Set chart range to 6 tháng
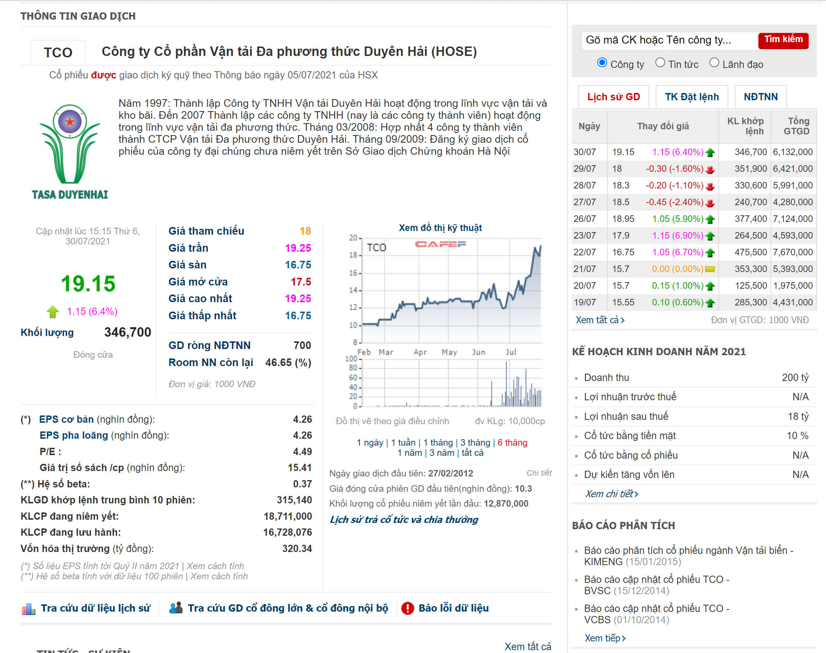Image resolution: width=826 pixels, height=653 pixels. click(513, 443)
